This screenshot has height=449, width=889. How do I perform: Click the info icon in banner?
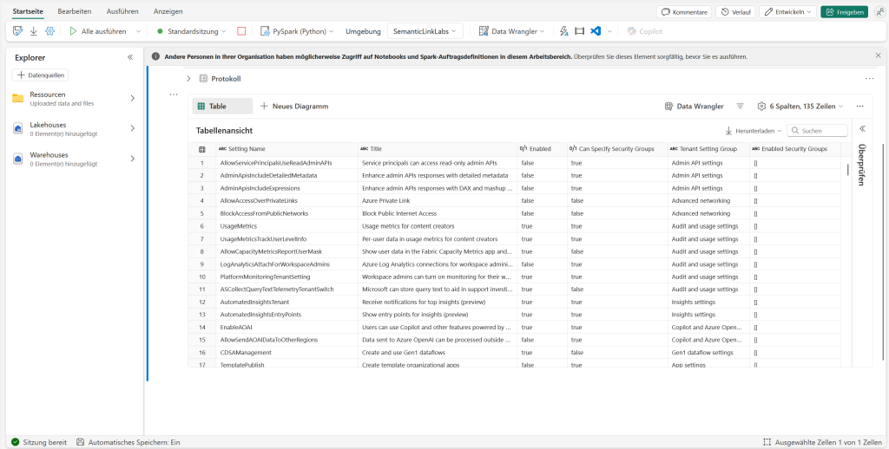155,56
